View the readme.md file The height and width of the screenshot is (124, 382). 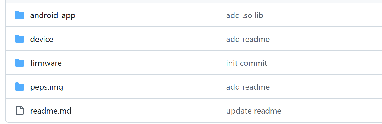pos(51,111)
